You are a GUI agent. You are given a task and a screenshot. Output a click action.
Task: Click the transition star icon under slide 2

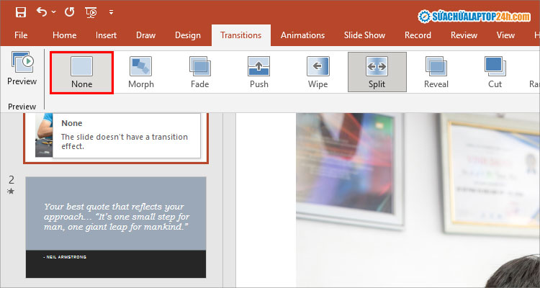coord(11,192)
